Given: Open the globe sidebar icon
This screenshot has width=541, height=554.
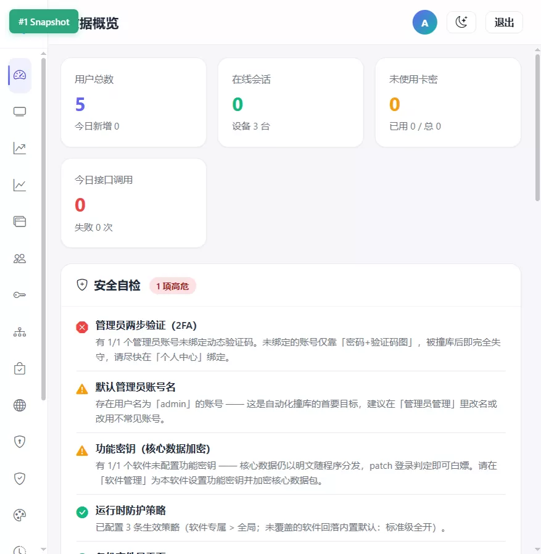Looking at the screenshot, I should [x=20, y=405].
